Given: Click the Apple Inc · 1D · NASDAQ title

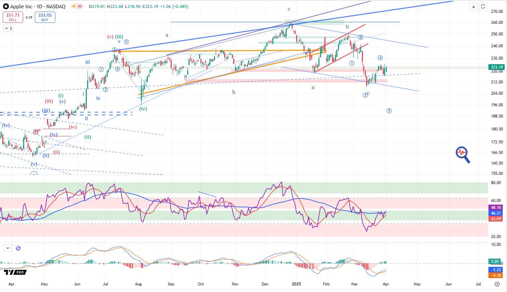Looking at the screenshot, I should coord(38,6).
